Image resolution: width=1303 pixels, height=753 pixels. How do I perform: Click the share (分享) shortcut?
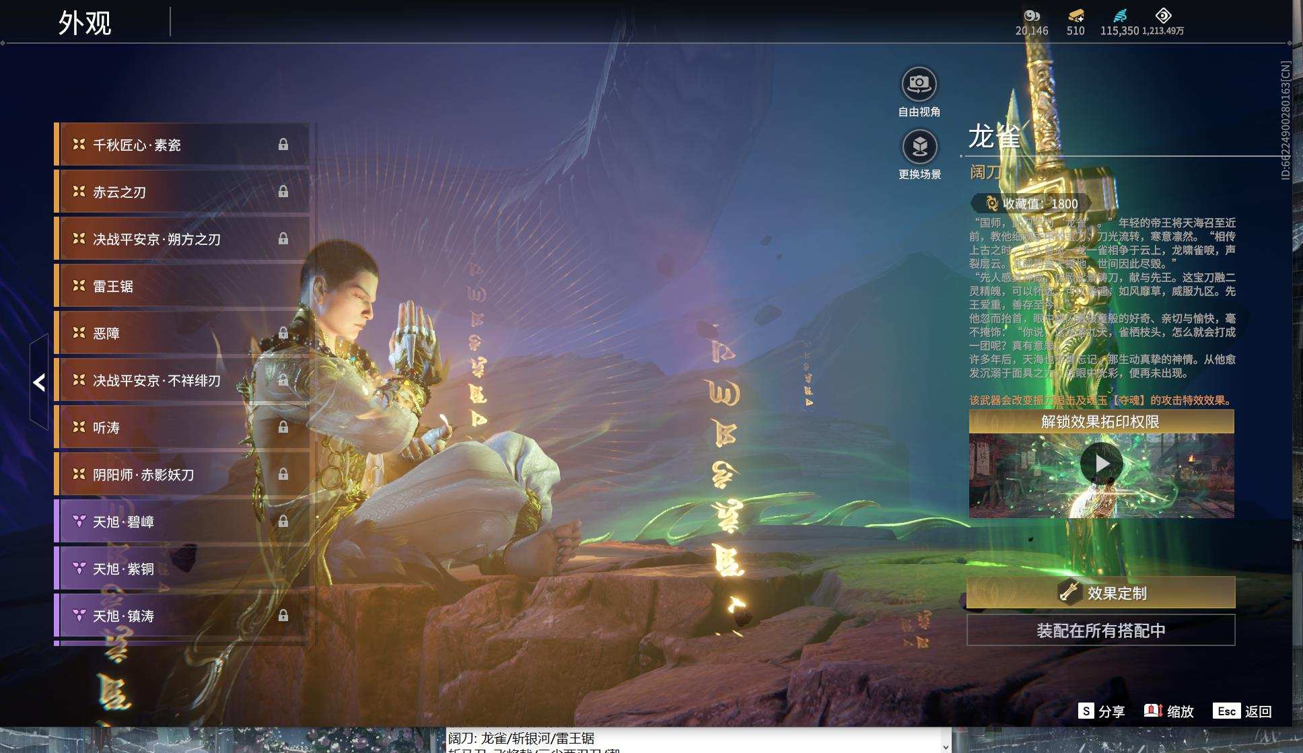click(x=1101, y=711)
